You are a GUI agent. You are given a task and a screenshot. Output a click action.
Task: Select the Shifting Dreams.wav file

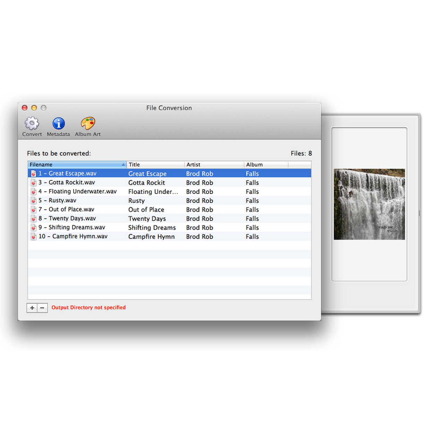point(77,228)
